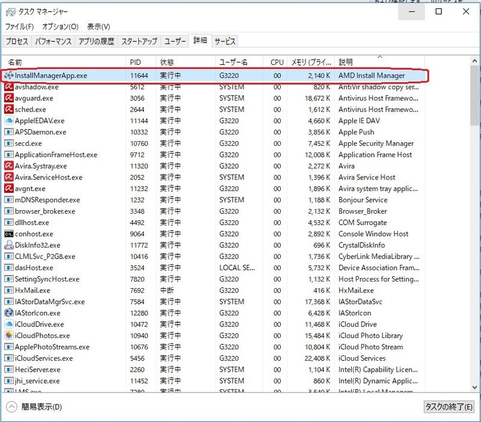Click the Task Manager title bar icon
Screen dimensions: 481x422
[x=10, y=12]
